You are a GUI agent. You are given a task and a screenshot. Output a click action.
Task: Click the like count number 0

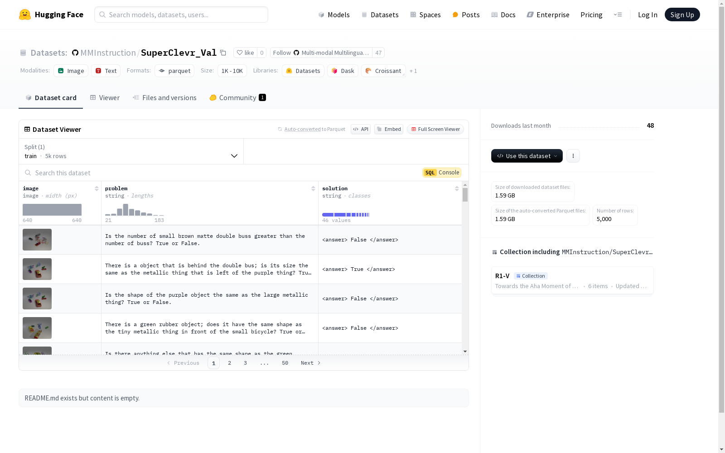[x=261, y=53]
